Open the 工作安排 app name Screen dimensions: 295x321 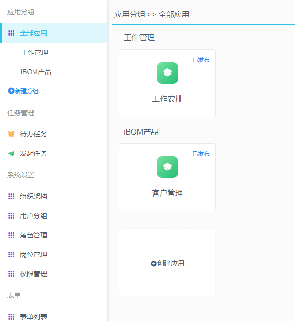pos(167,99)
